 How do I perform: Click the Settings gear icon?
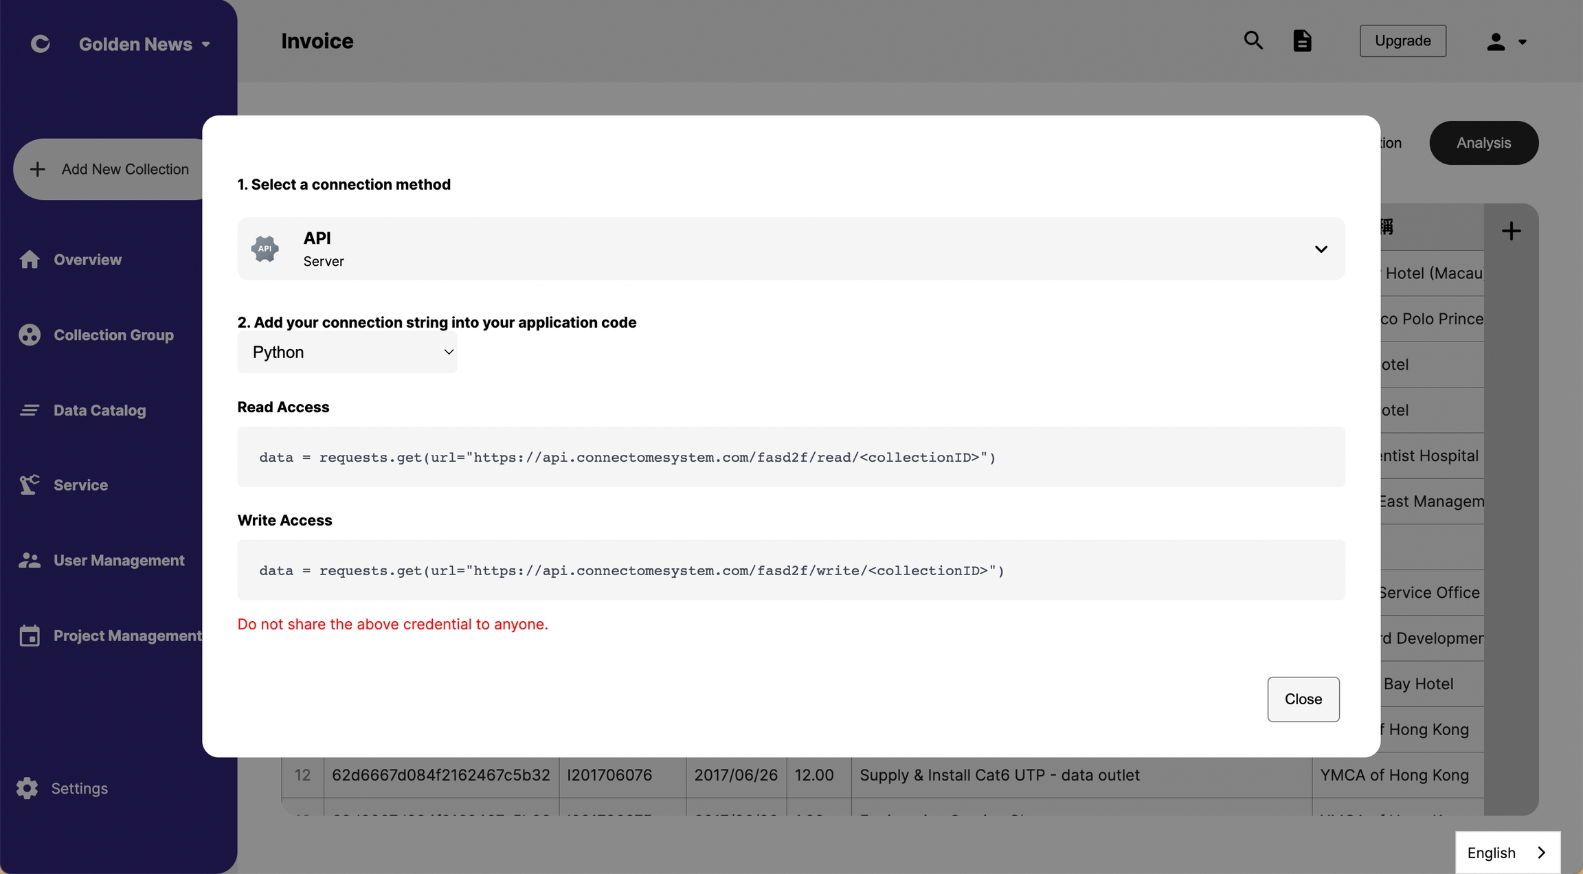click(27, 788)
